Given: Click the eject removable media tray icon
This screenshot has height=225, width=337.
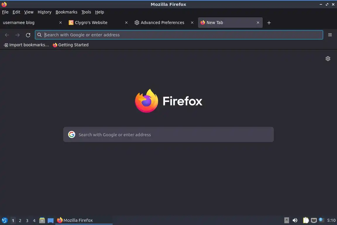Looking at the screenshot, I should pyautogui.click(x=286, y=220).
